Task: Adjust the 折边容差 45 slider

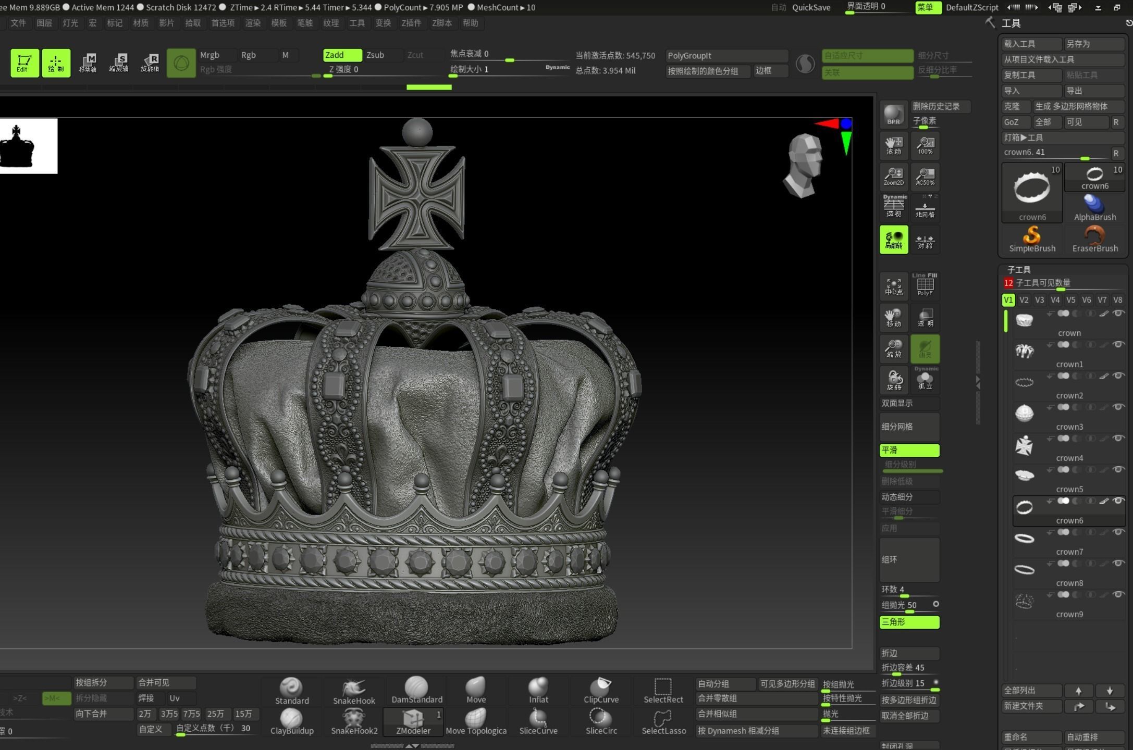Action: coord(909,668)
